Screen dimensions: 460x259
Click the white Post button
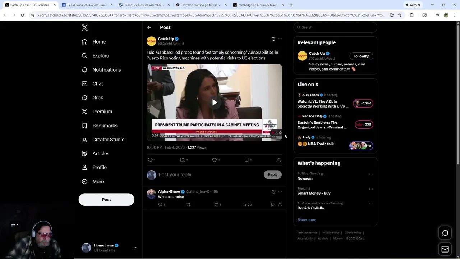(106, 200)
